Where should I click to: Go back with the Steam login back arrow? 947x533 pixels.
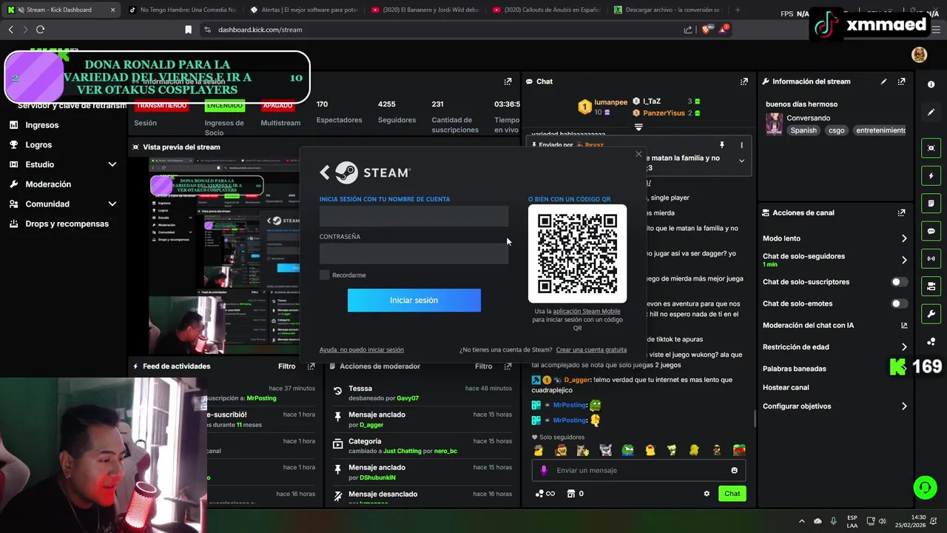[324, 172]
